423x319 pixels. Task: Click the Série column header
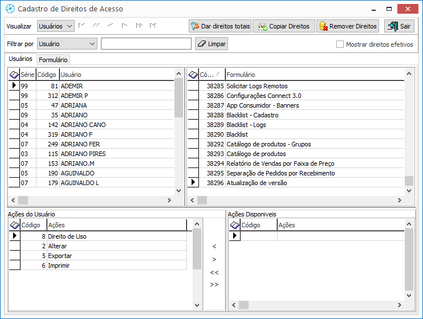click(x=27, y=75)
